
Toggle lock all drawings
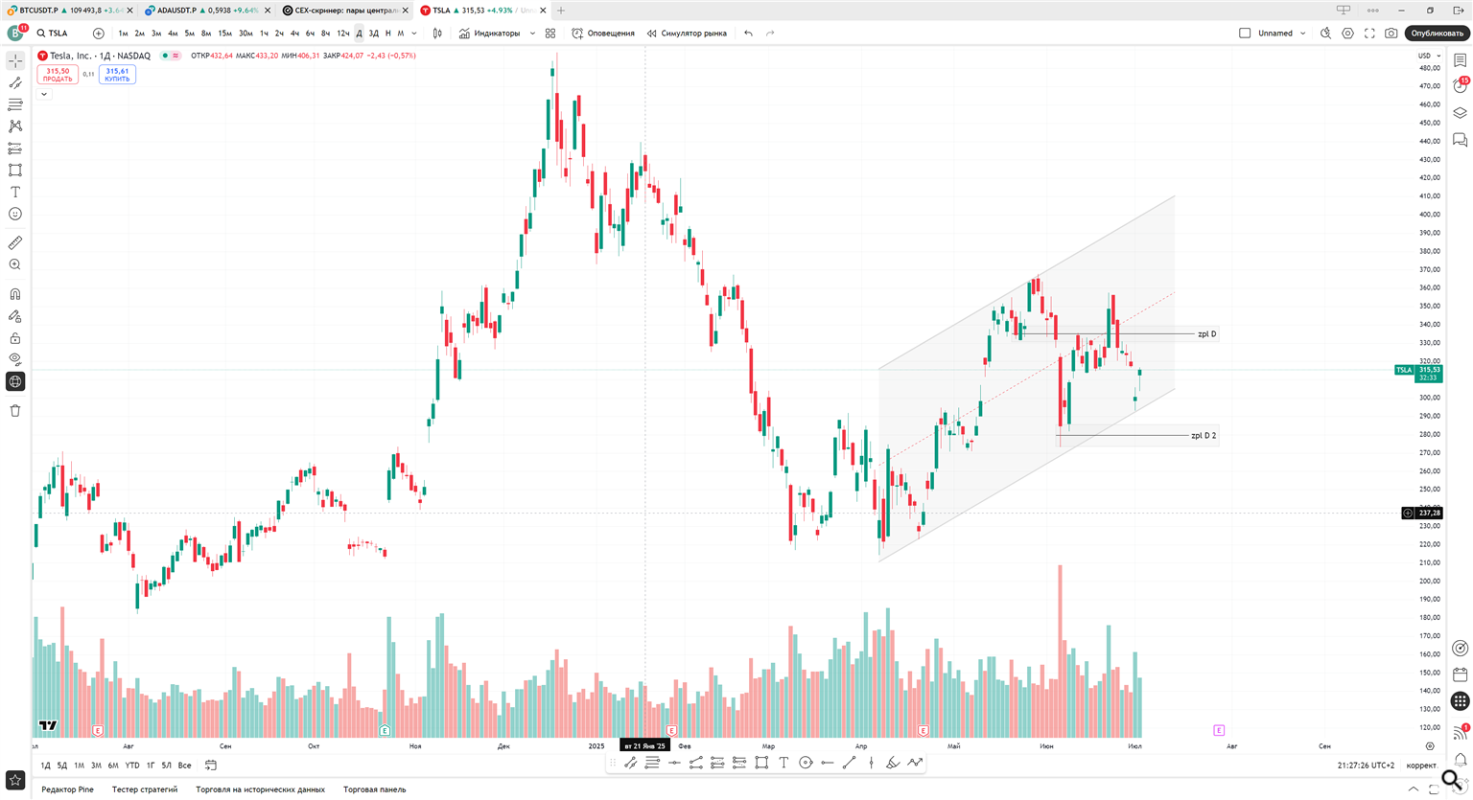tap(15, 338)
